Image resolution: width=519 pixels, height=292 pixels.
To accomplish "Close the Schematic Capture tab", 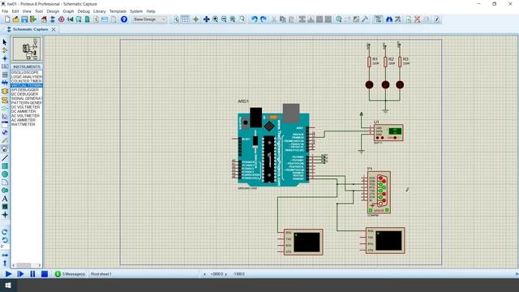I will tap(54, 29).
